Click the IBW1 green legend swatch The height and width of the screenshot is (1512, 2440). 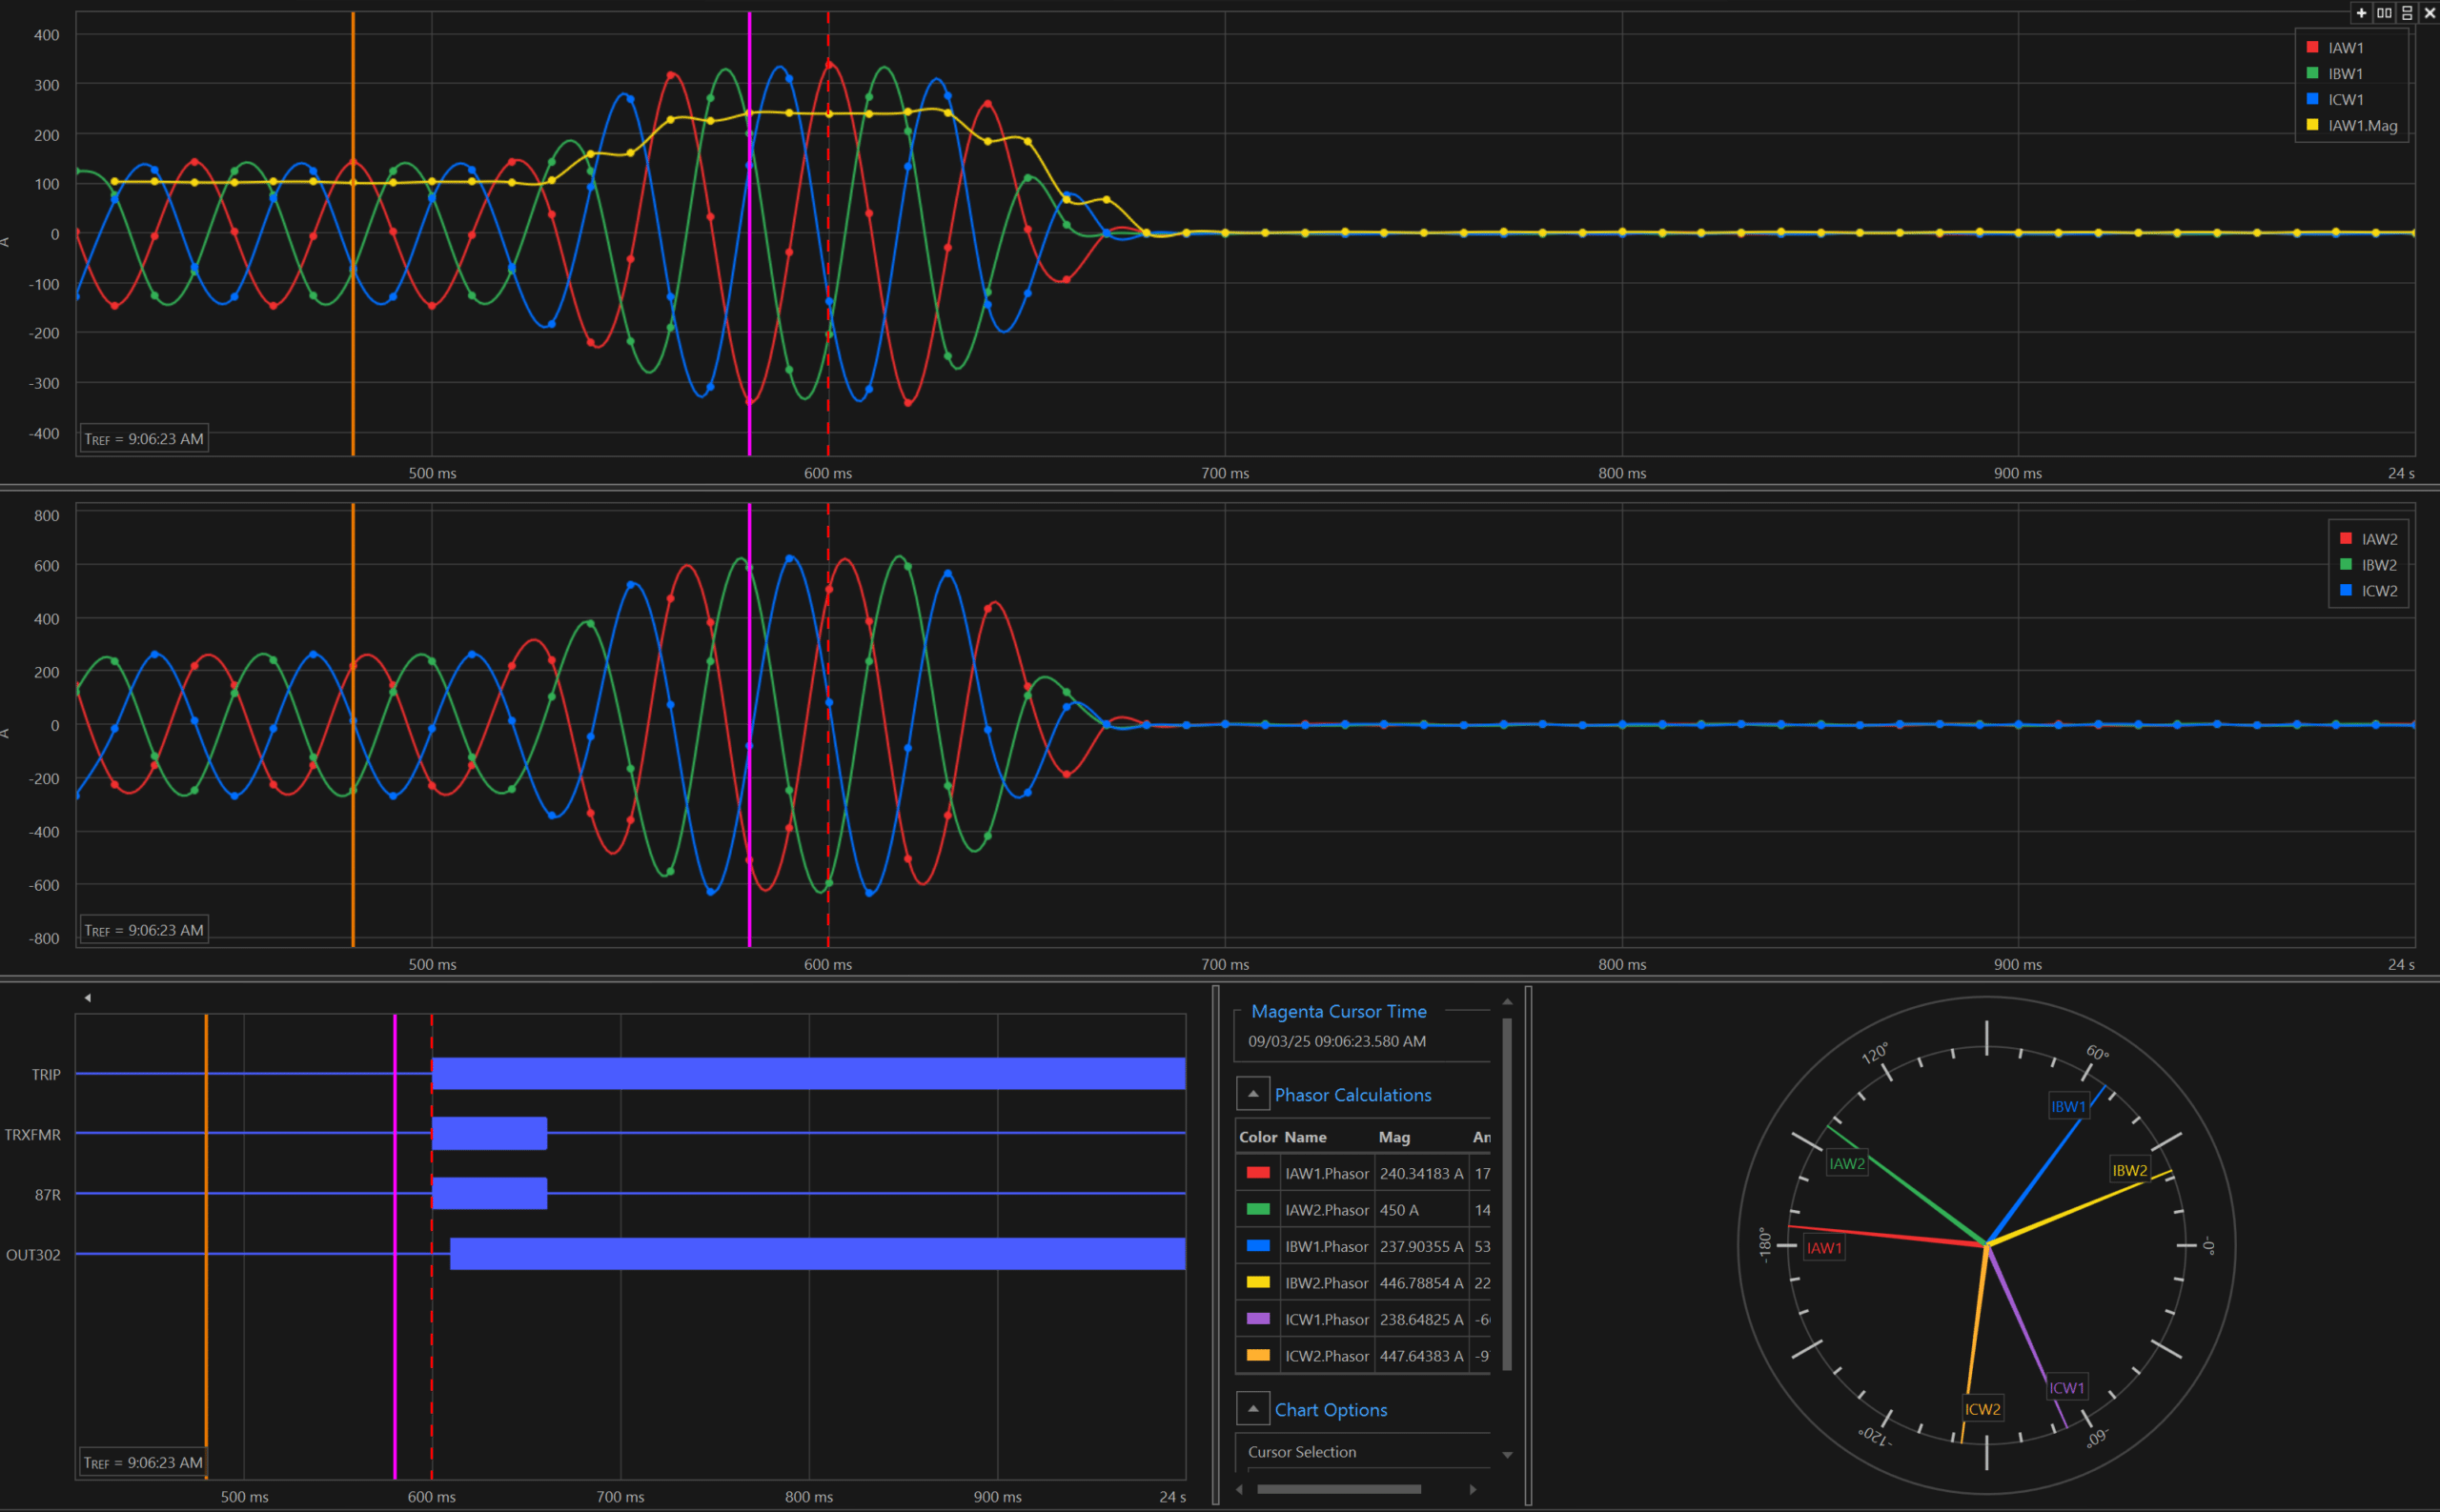[2313, 73]
